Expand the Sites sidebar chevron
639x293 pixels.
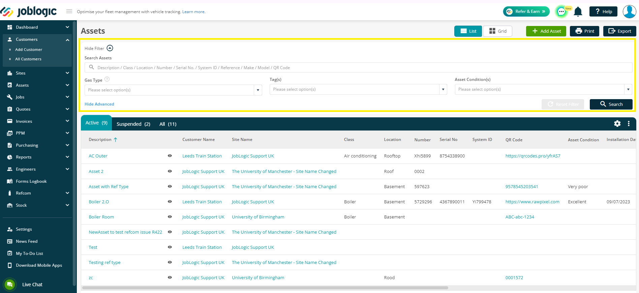67,73
